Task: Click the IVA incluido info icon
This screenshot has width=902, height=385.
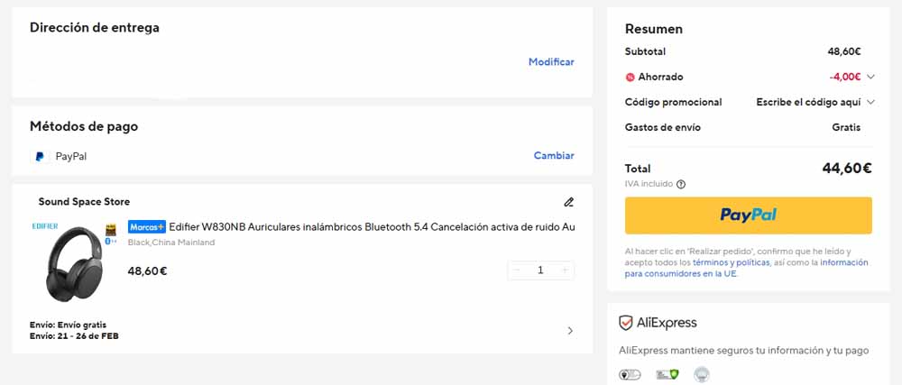Action: (x=681, y=185)
